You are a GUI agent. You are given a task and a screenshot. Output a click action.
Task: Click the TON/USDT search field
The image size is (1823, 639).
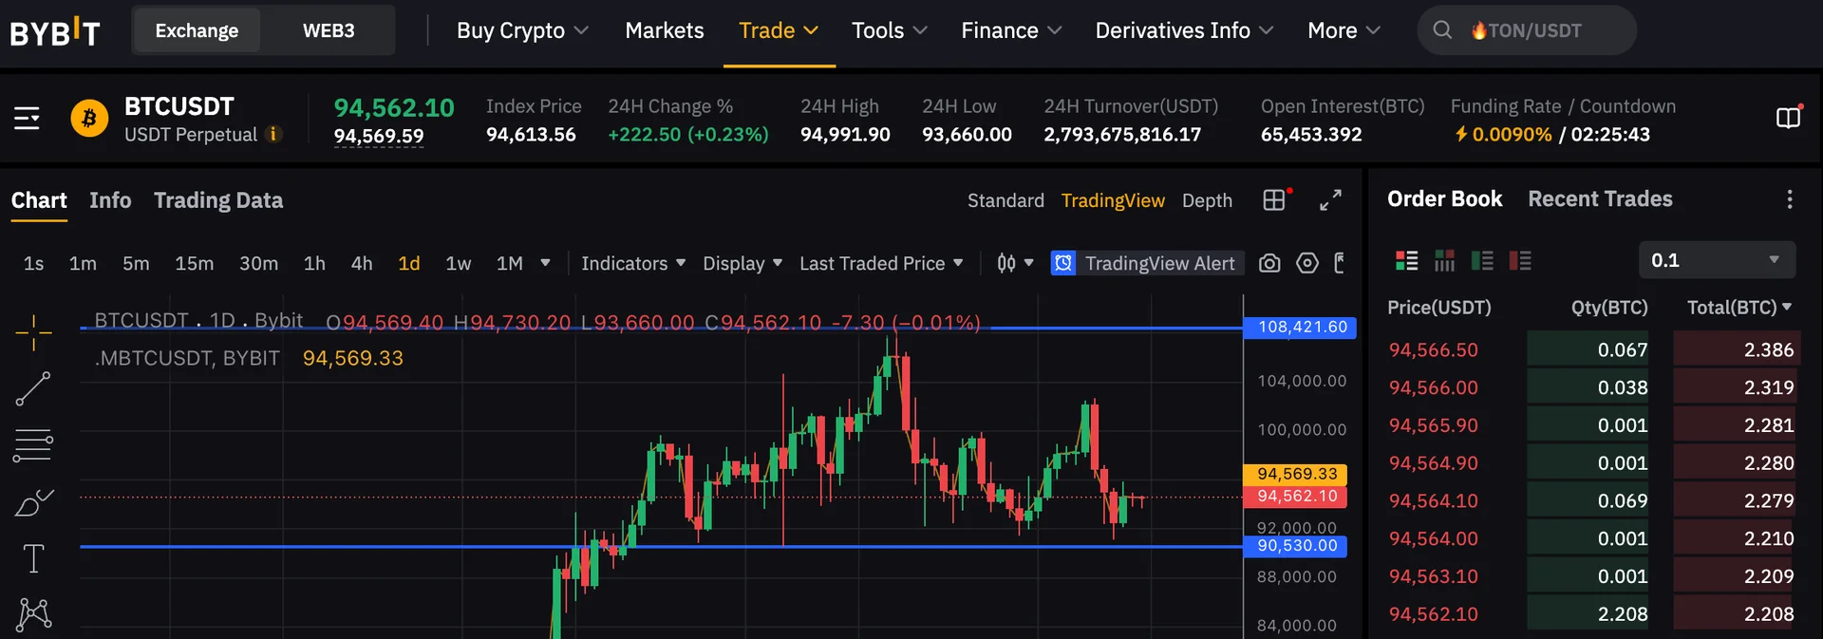[x=1527, y=30]
